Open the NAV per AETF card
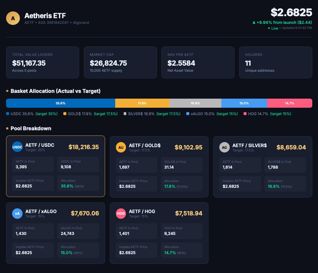Viewport: 318px width, 273px height. (198, 62)
